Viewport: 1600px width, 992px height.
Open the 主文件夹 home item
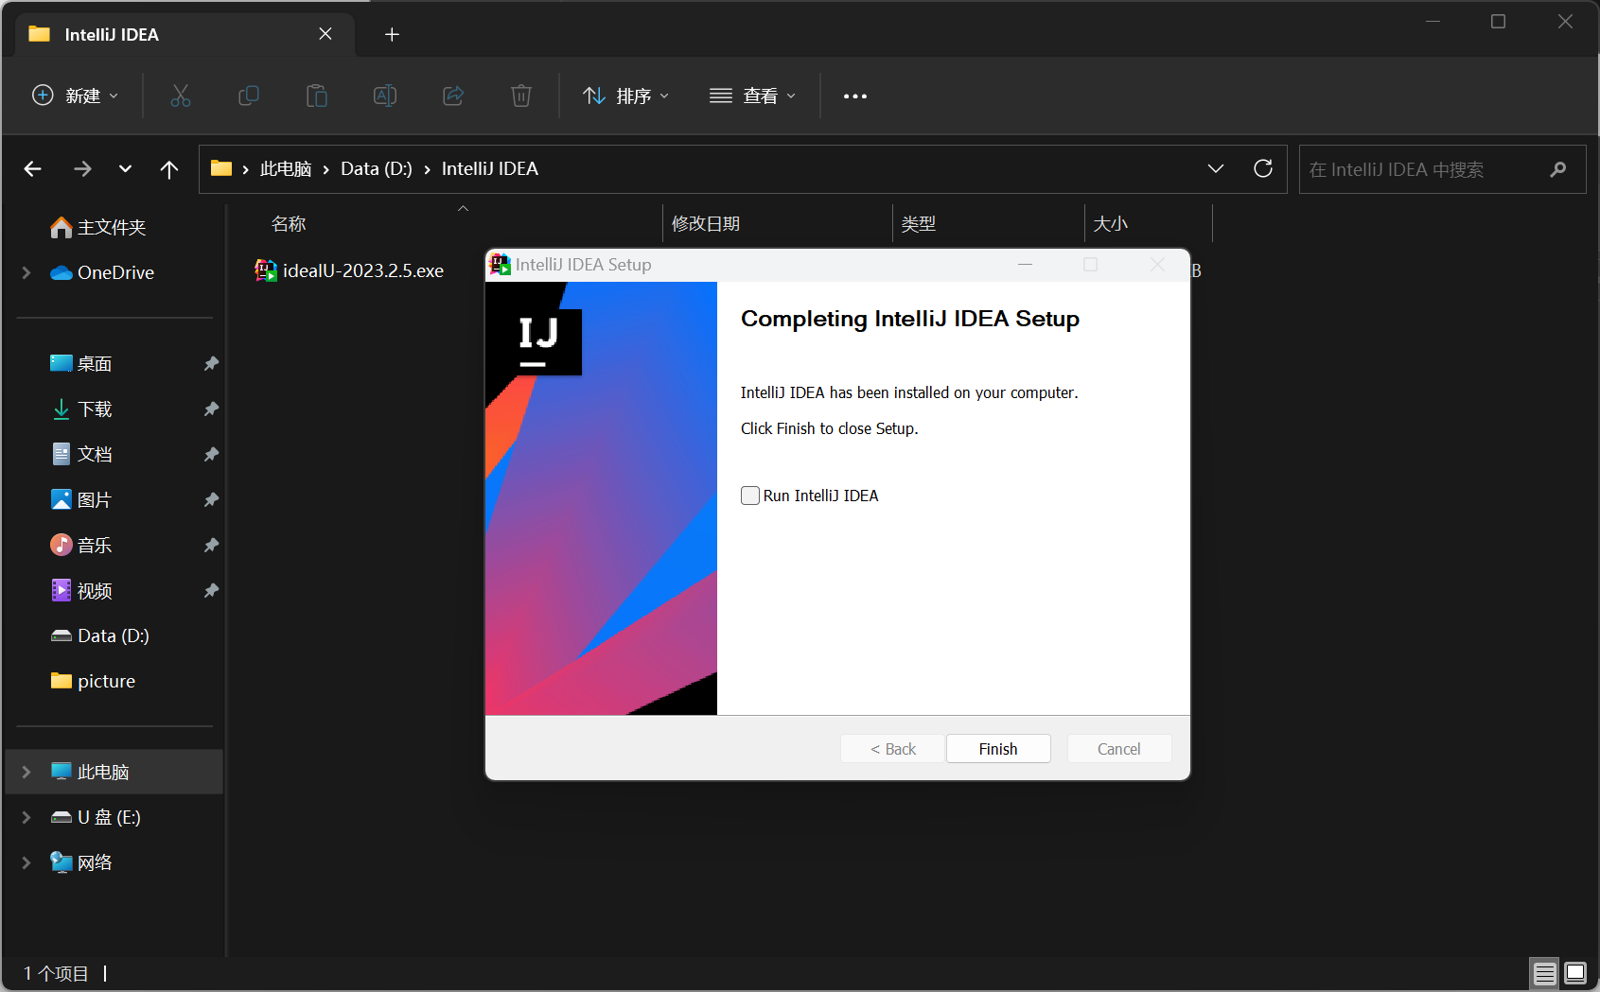(98, 227)
